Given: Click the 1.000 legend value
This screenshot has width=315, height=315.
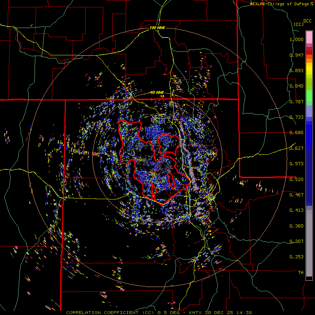Looking at the screenshot, I should (296, 39).
